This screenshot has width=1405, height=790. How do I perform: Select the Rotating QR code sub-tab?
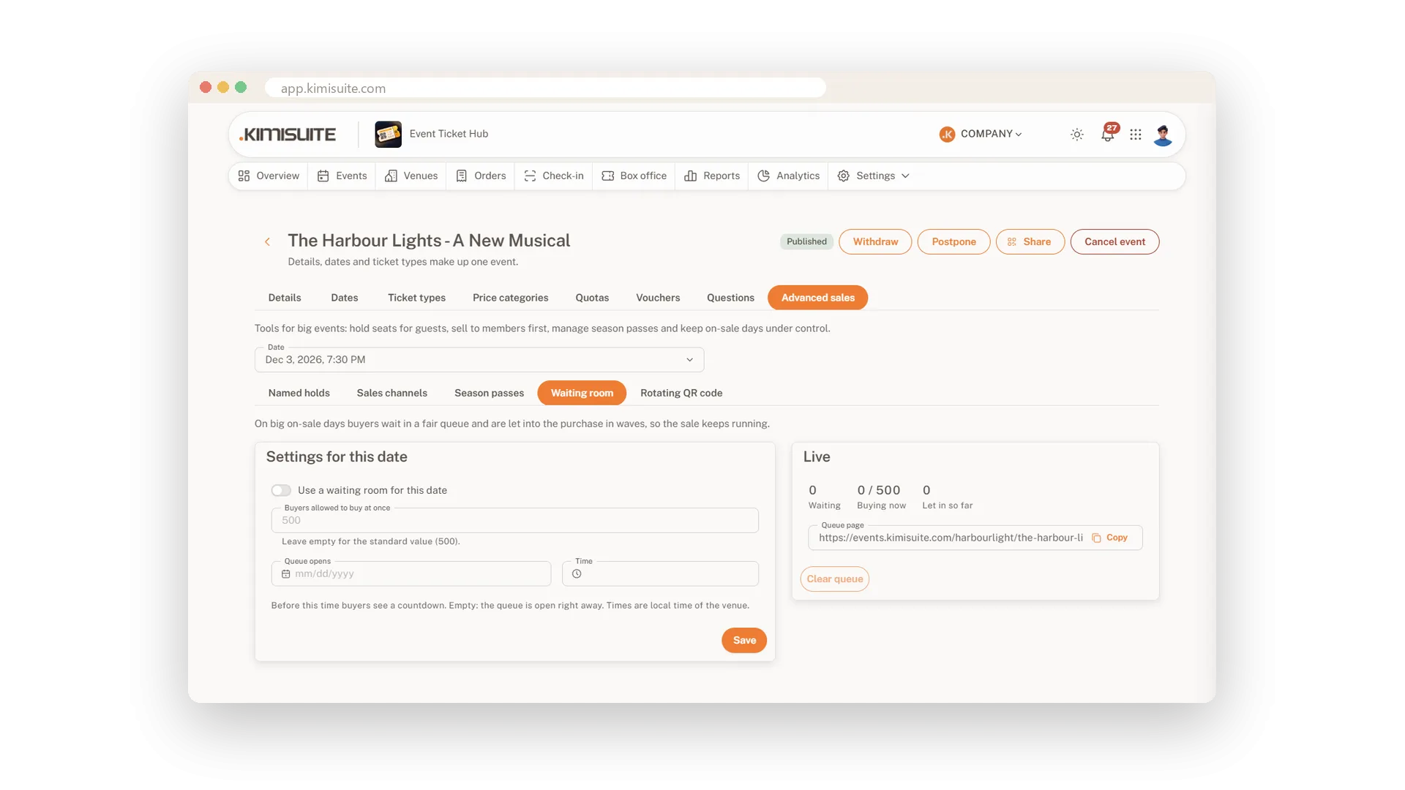tap(681, 394)
